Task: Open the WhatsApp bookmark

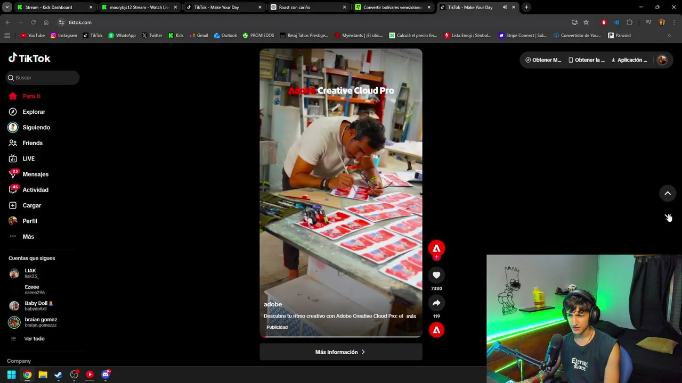Action: pos(122,36)
